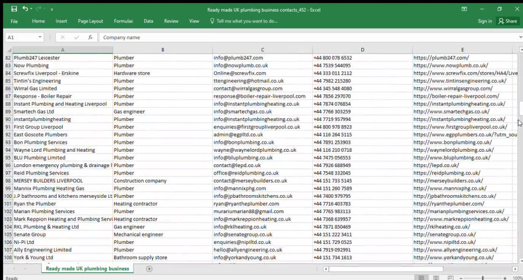Open the File menu

(14, 21)
